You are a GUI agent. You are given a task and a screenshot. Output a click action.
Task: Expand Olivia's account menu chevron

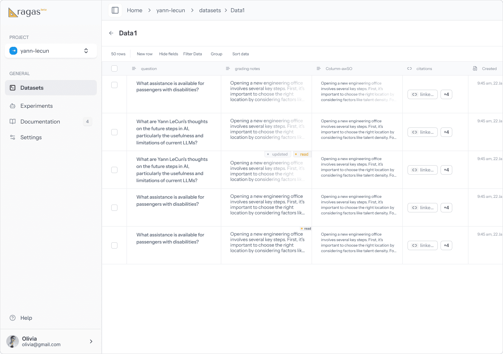click(x=91, y=341)
